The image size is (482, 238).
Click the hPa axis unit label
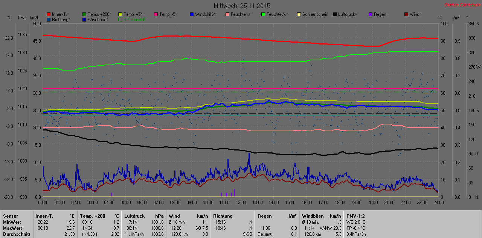click(22, 18)
